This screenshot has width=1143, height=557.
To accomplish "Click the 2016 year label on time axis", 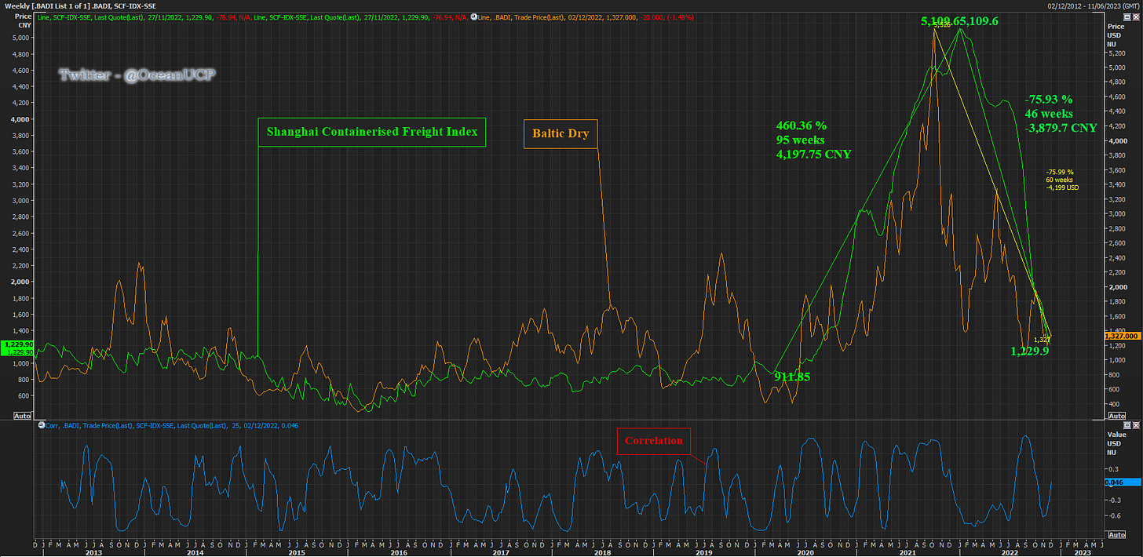I will [x=397, y=552].
